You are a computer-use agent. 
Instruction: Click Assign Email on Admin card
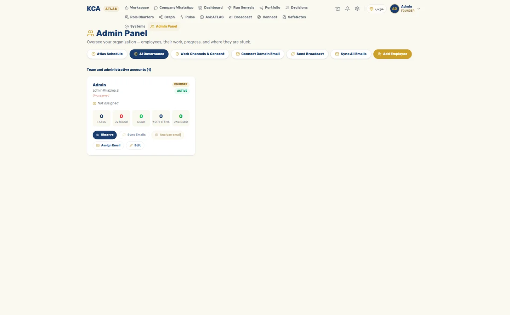108,145
